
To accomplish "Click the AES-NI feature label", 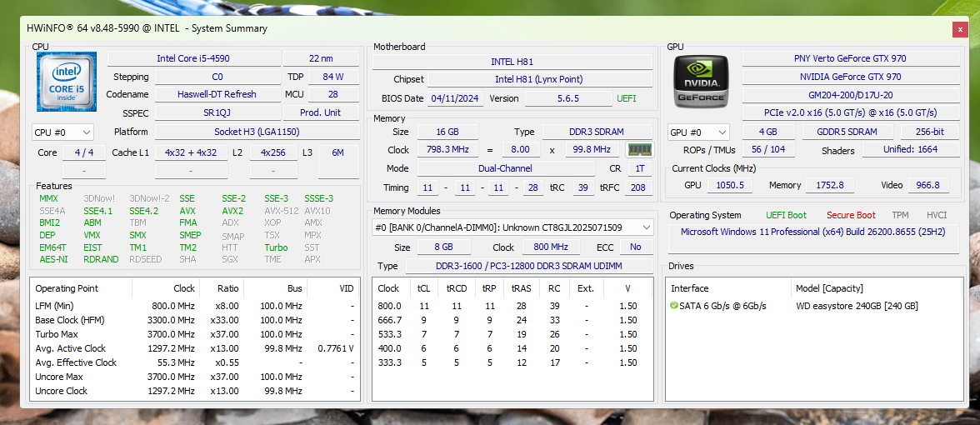I will coord(53,258).
